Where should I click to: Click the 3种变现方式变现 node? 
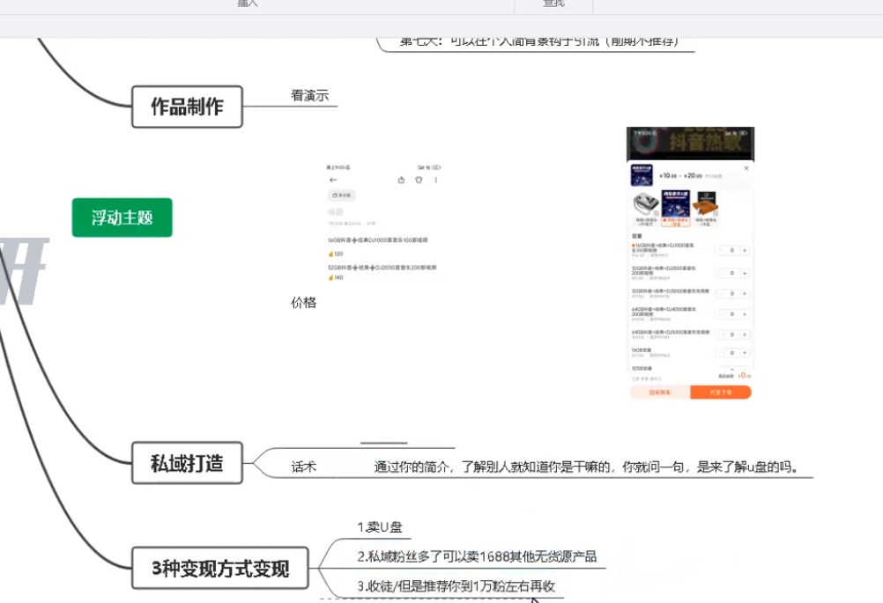click(x=220, y=569)
